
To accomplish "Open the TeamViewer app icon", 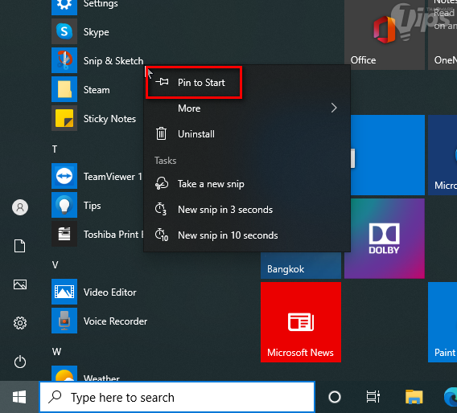I will (64, 176).
